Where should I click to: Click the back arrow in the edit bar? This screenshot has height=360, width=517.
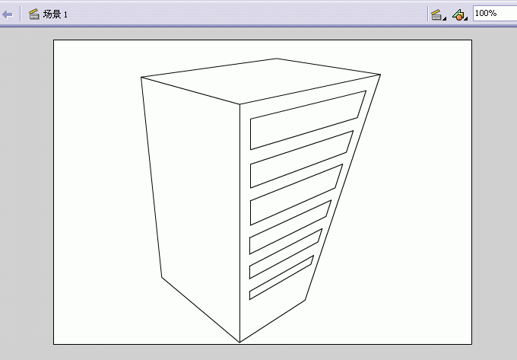pos(8,14)
